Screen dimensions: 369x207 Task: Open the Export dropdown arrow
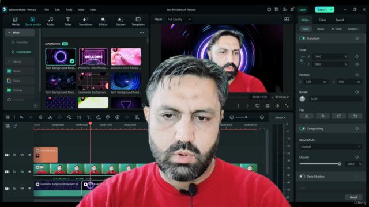click(331, 10)
